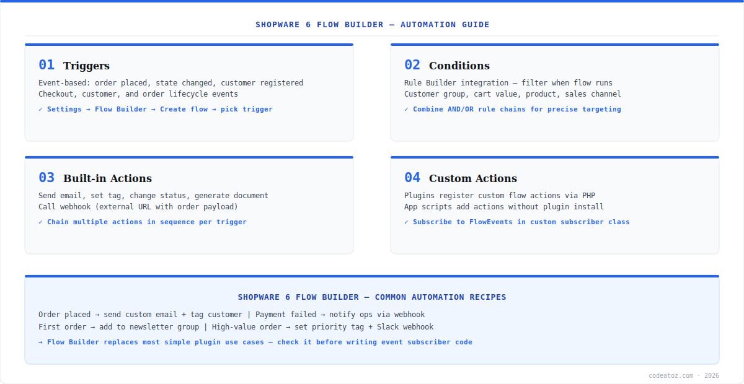The height and width of the screenshot is (384, 744).
Task: Click 'Call webhook (external URL with order payload)'
Action: tap(138, 207)
